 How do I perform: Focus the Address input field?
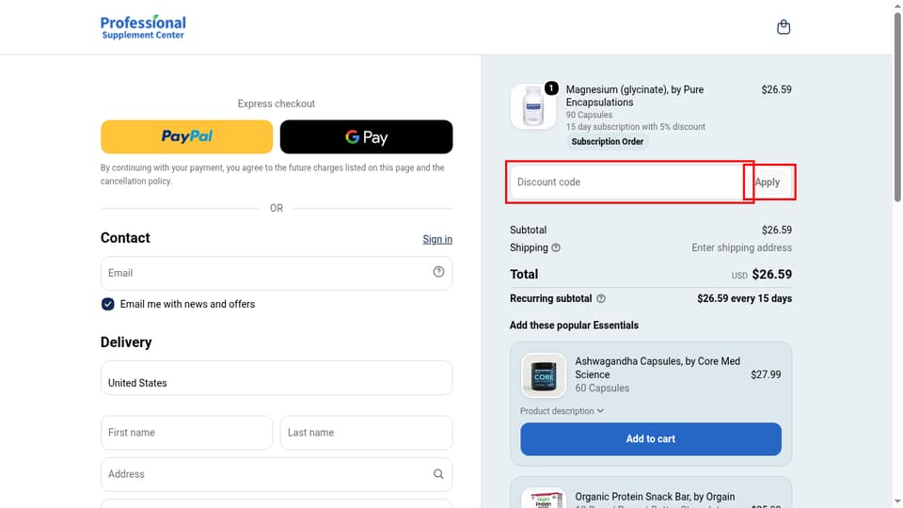277,474
